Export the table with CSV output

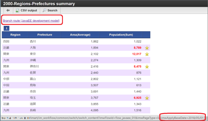point(26,10)
